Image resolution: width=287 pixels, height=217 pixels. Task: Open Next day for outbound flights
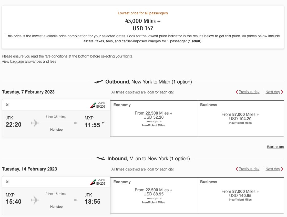(273, 92)
